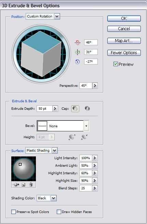Click the Y-axis rotation icon
The height and width of the screenshot is (224, 147).
pyautogui.click(x=77, y=52)
